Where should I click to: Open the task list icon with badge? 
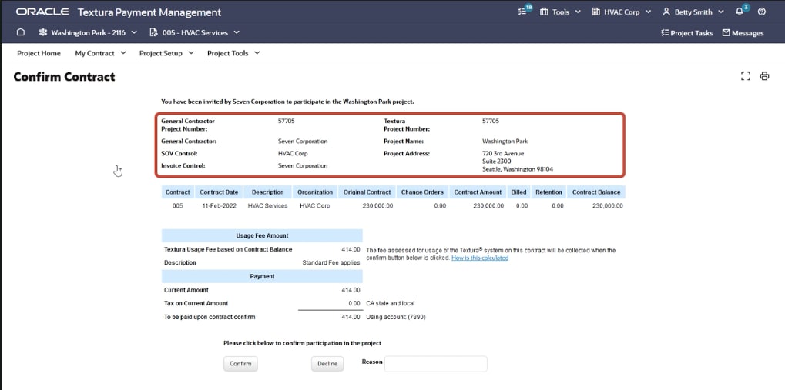[x=526, y=12]
